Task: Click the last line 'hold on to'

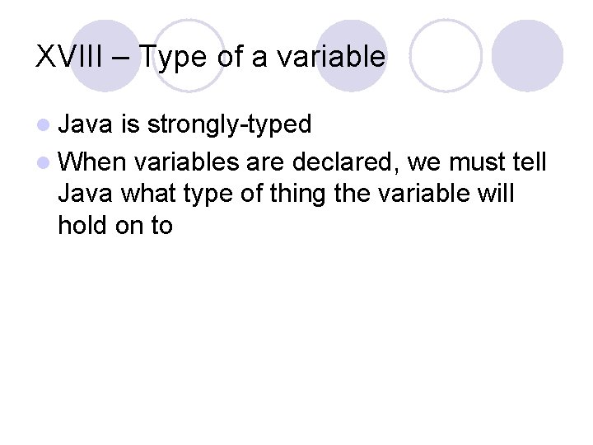Action: (x=115, y=225)
